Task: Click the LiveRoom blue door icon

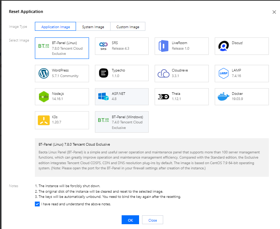Action: coord(164,46)
